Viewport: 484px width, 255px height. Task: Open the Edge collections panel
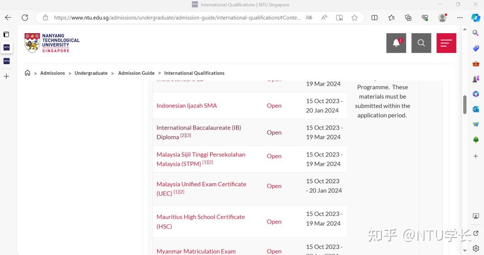(408, 17)
